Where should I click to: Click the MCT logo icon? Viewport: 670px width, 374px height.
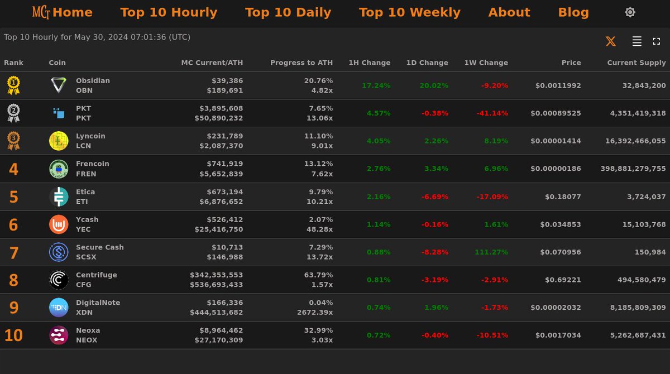coord(41,12)
